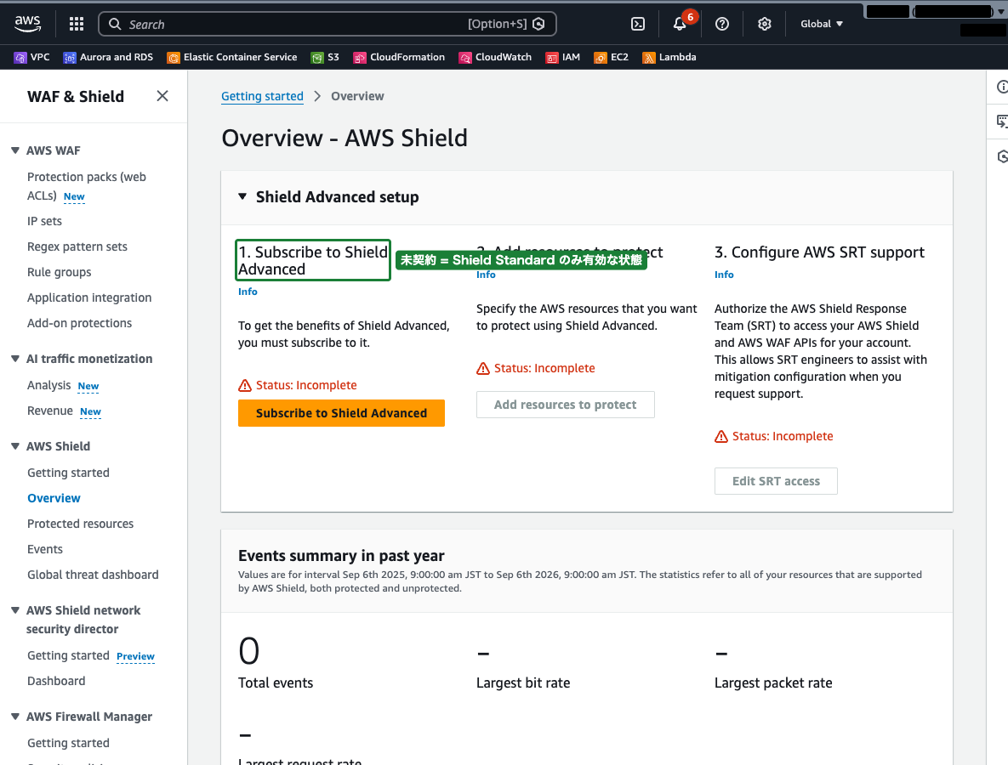This screenshot has width=1008, height=765.
Task: Click Add resources to protect button
Action: [565, 405]
